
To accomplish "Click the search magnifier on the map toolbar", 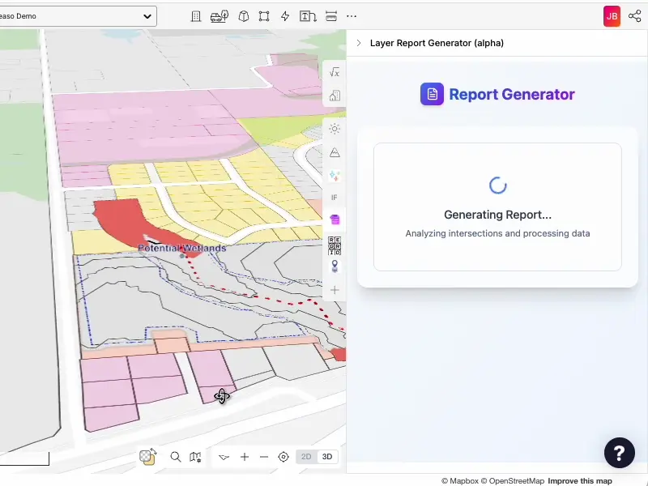I will click(x=176, y=457).
